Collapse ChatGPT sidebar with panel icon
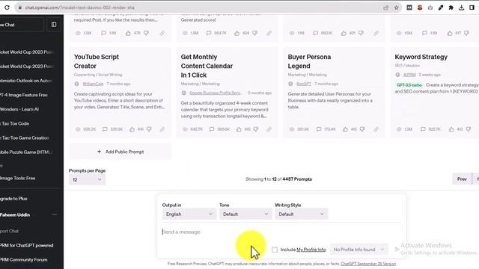Image resolution: width=479 pixels, height=269 pixels. tap(54, 25)
